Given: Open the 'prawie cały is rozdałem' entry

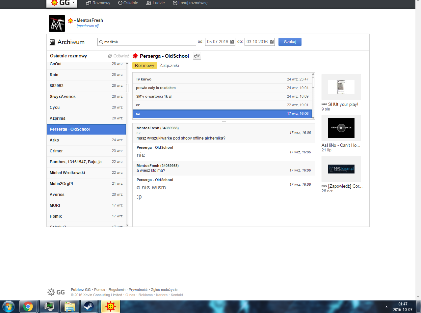Looking at the screenshot, I should (222, 88).
